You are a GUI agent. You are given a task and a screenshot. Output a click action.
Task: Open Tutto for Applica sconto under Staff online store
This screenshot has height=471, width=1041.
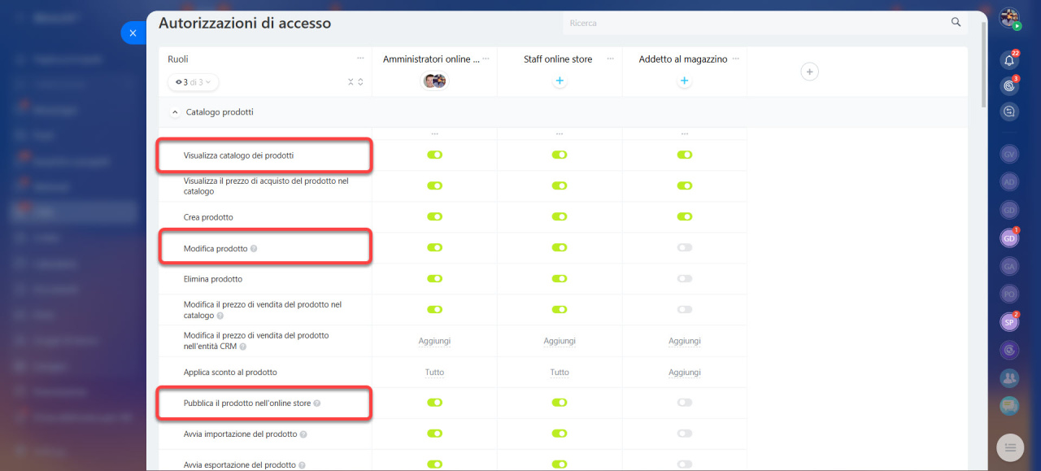tap(560, 372)
